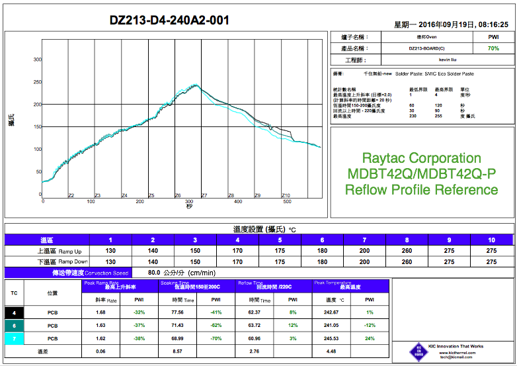Image resolution: width=517 pixels, height=366 pixels.
Task: Click the tech@kicmail.com email address
Action: click(x=456, y=357)
